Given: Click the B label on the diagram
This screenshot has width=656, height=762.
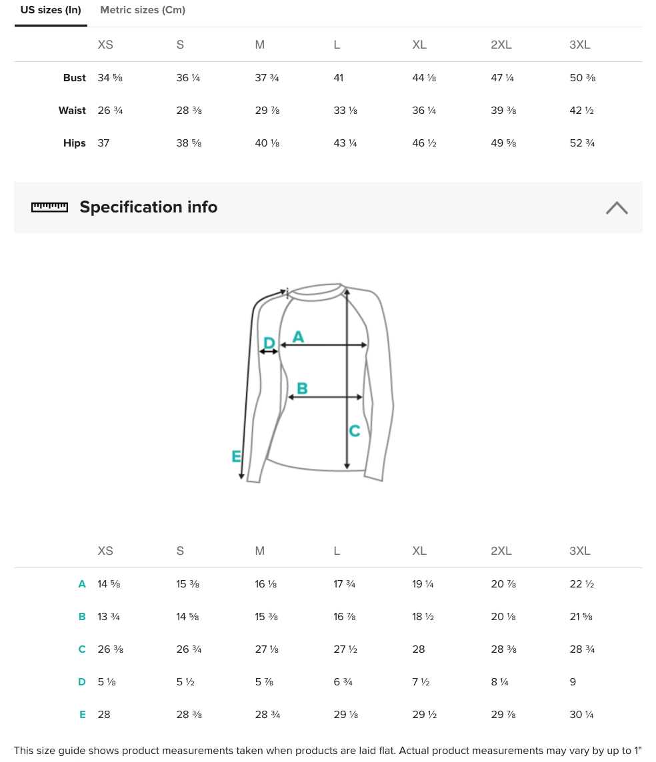Looking at the screenshot, I should click(302, 388).
